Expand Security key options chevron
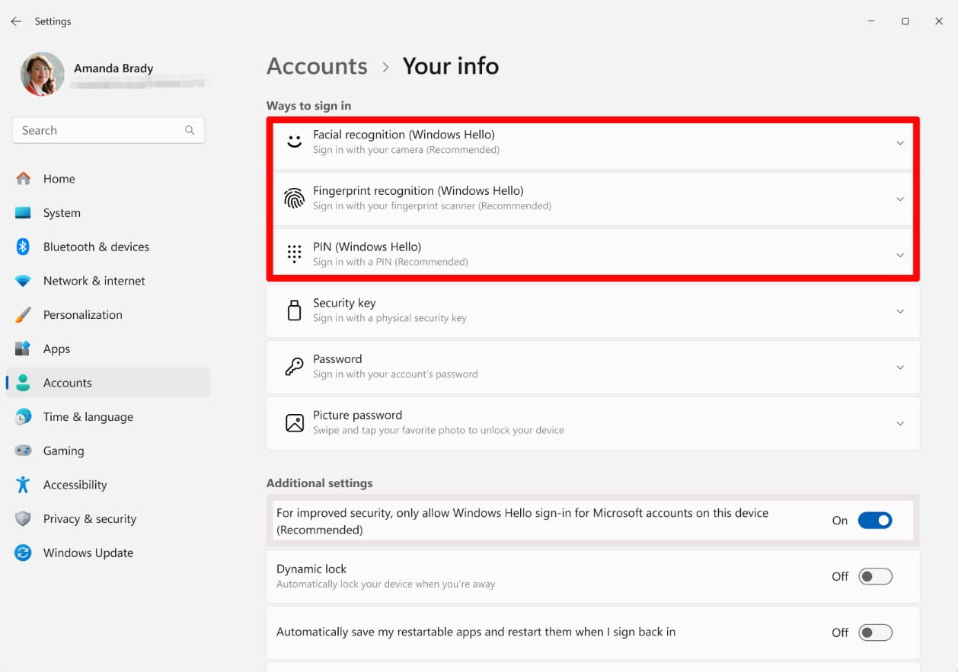This screenshot has height=672, width=958. [900, 311]
